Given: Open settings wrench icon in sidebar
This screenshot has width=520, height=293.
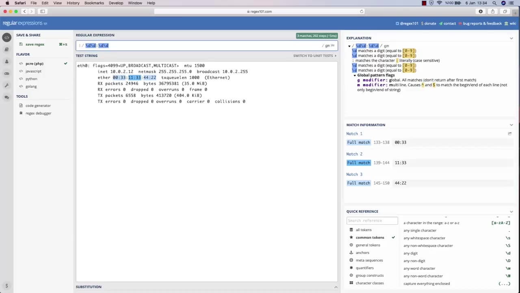Looking at the screenshot, I should click(6, 85).
